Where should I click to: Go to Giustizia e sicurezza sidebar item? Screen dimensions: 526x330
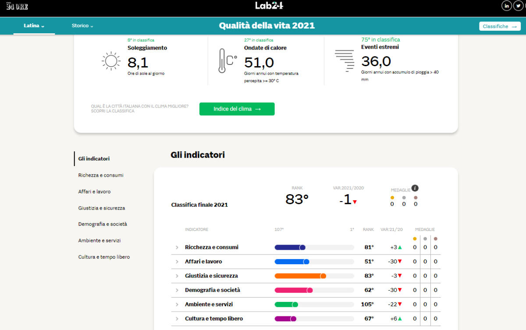tap(101, 208)
